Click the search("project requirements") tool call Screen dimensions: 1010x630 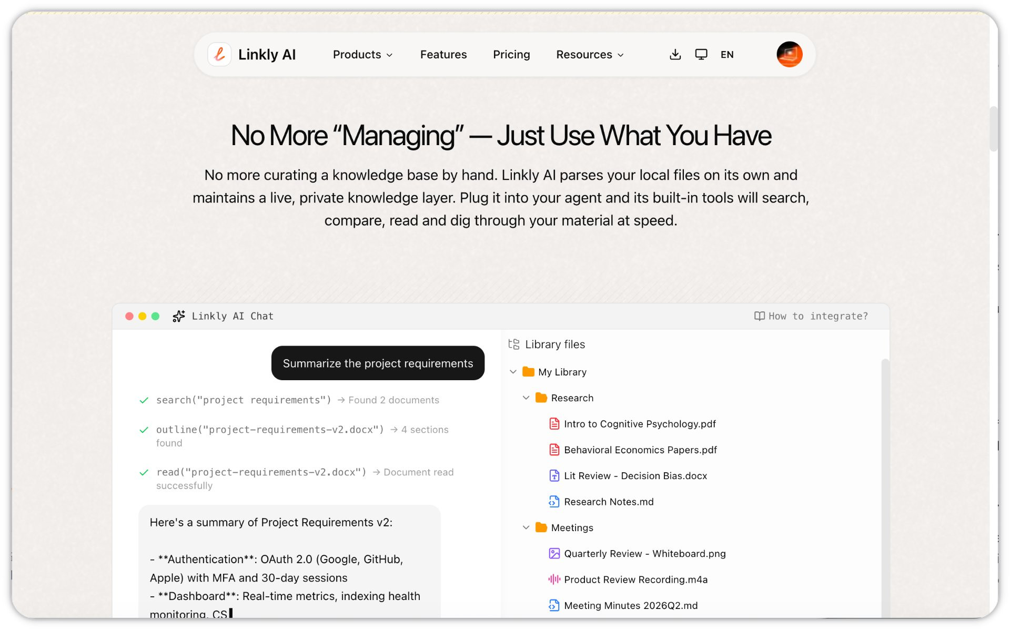244,400
